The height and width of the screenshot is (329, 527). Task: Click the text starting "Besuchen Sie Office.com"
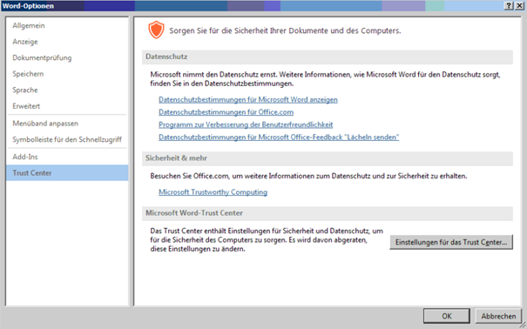tap(308, 176)
